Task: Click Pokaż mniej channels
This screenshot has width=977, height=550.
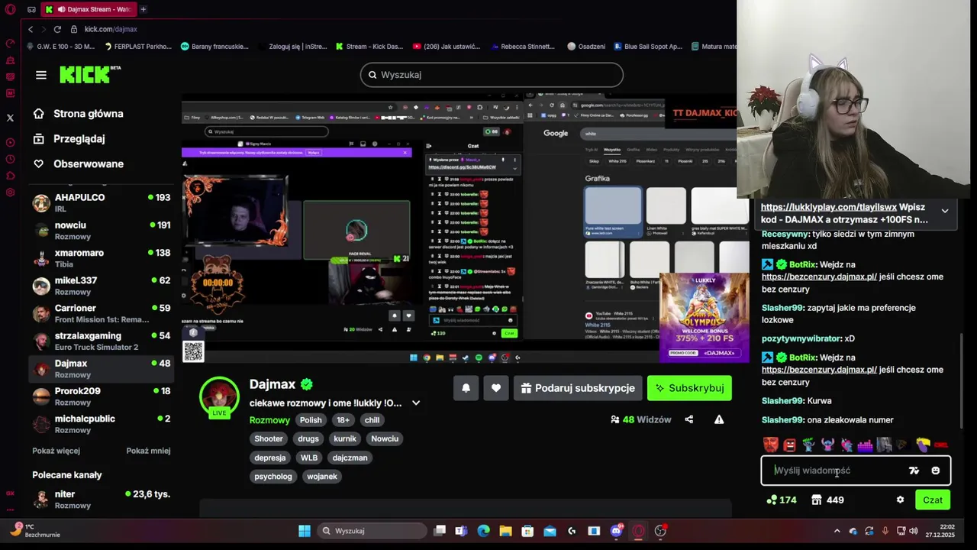Action: click(x=148, y=451)
